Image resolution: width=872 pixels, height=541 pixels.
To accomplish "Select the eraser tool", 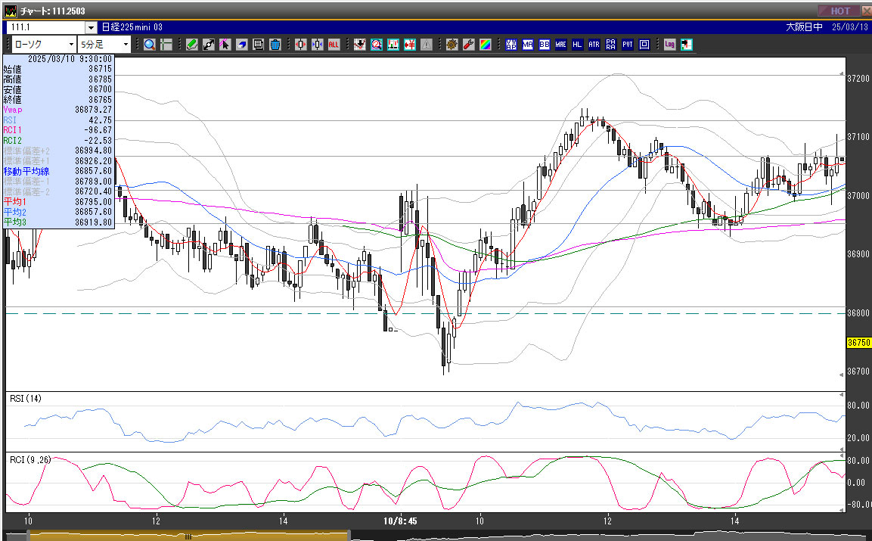I will [241, 45].
